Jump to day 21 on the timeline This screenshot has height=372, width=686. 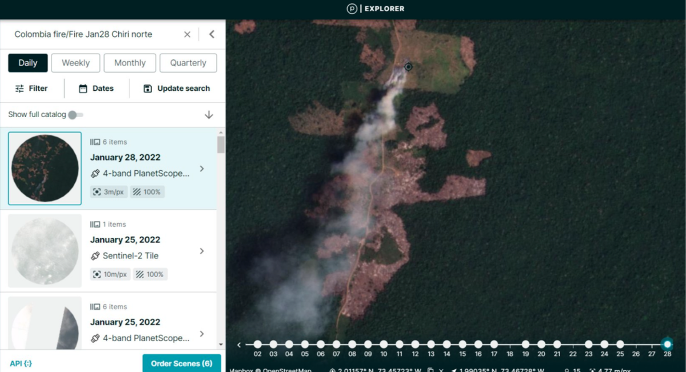557,345
